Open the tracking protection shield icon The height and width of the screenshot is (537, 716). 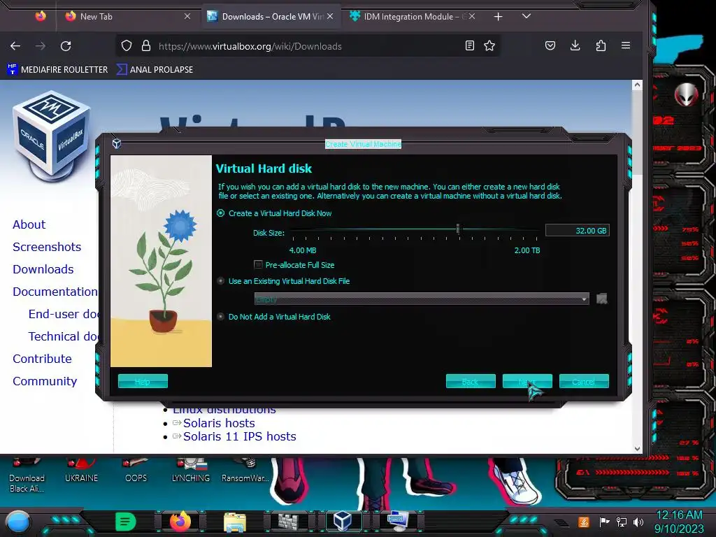tap(127, 45)
